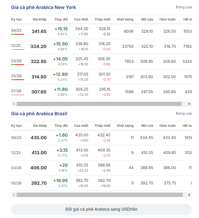Click Khối lượng header in New York table
Image resolution: width=199 pixels, height=218 pixels.
125,19
